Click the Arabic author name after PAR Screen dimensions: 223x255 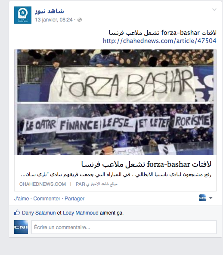pyautogui.click(x=102, y=184)
